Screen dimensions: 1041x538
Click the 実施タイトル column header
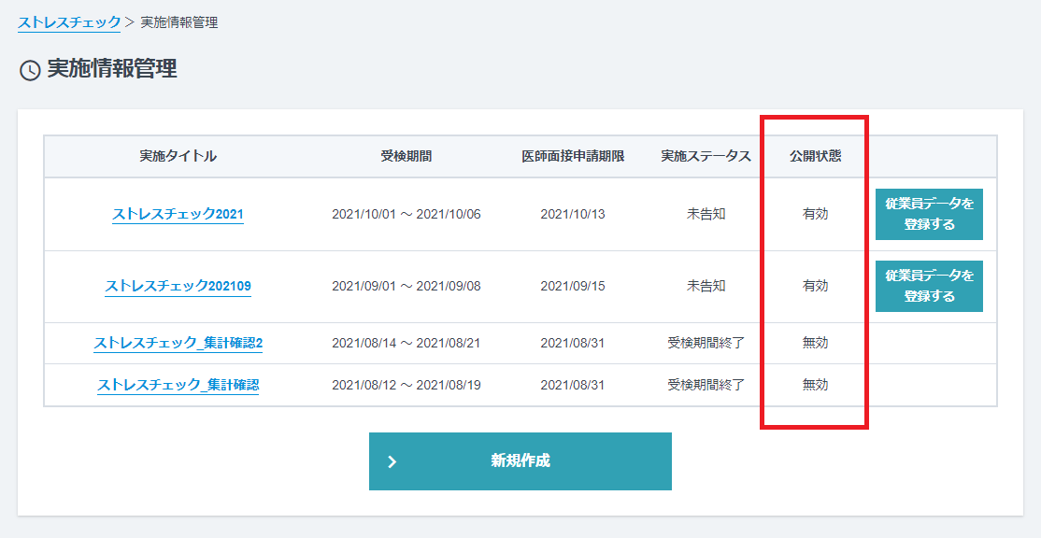coord(178,156)
